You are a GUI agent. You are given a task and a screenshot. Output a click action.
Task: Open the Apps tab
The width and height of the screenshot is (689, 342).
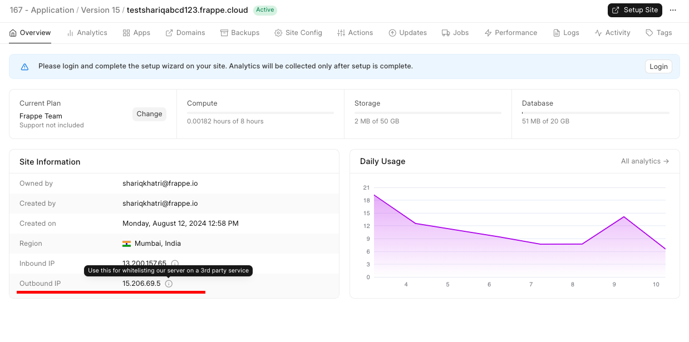tap(136, 33)
